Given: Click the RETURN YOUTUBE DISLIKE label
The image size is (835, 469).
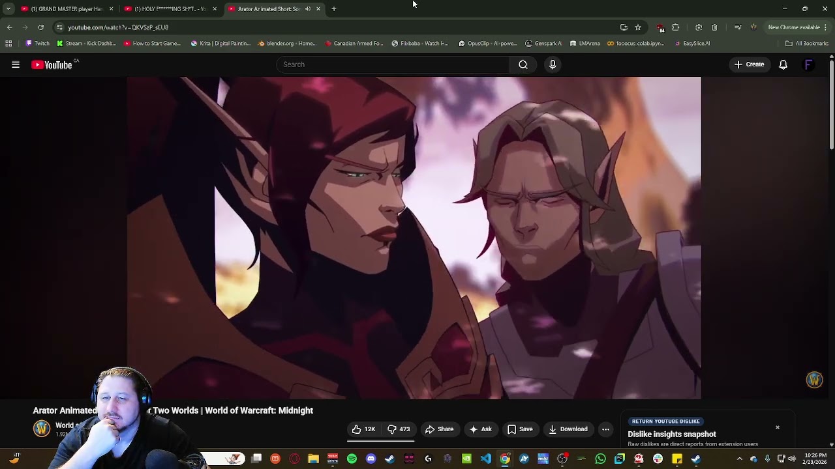Looking at the screenshot, I should [x=665, y=421].
